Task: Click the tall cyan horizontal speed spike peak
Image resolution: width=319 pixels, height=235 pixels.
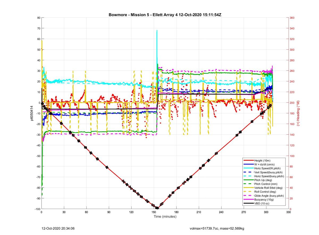Action: tap(157, 31)
